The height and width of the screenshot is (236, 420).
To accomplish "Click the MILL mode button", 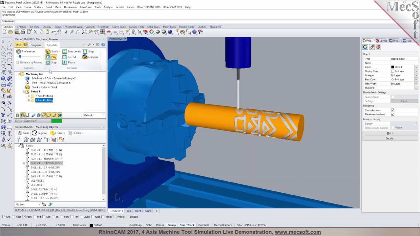I will point(18,45).
